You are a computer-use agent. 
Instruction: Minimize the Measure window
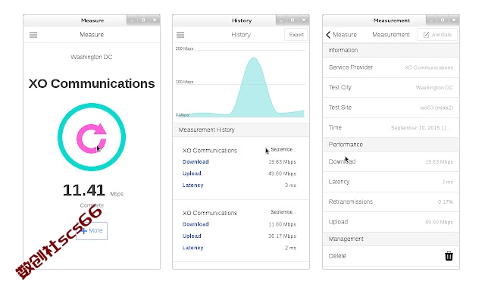click(x=132, y=20)
